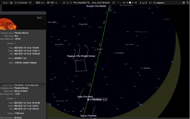The width and height of the screenshot is (190, 119).
Task: Click the downward V elevation arrow
Action: tap(68, 3)
